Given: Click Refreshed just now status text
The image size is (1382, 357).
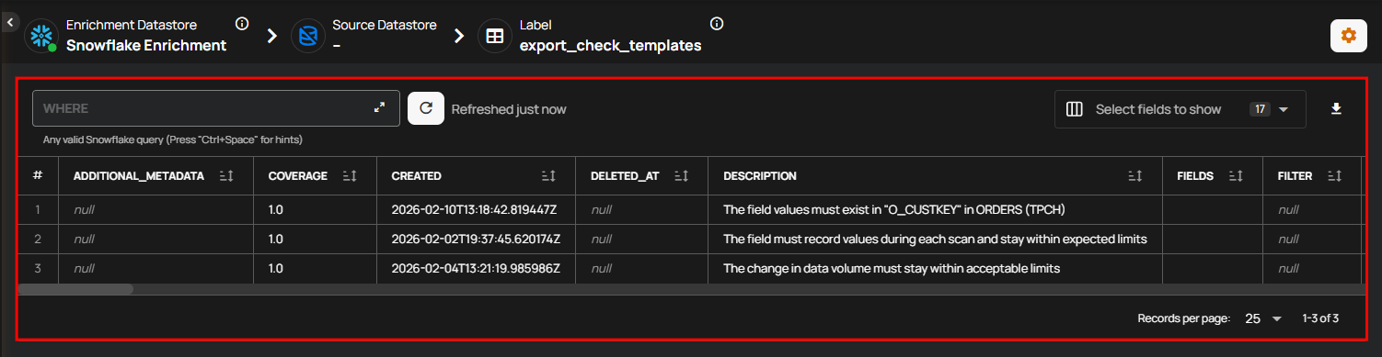Looking at the screenshot, I should tap(509, 109).
